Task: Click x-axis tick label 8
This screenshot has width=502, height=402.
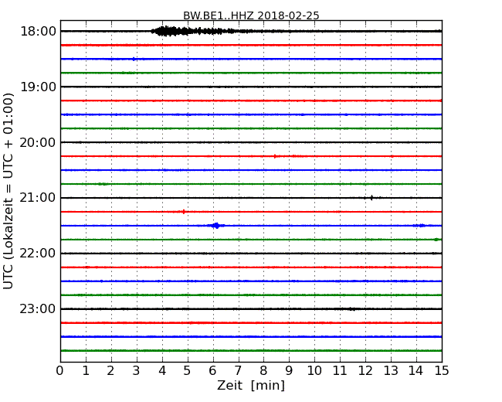Action: coord(264,371)
